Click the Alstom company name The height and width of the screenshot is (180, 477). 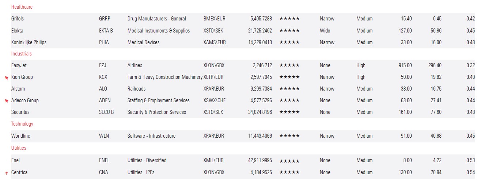[x=18, y=89]
